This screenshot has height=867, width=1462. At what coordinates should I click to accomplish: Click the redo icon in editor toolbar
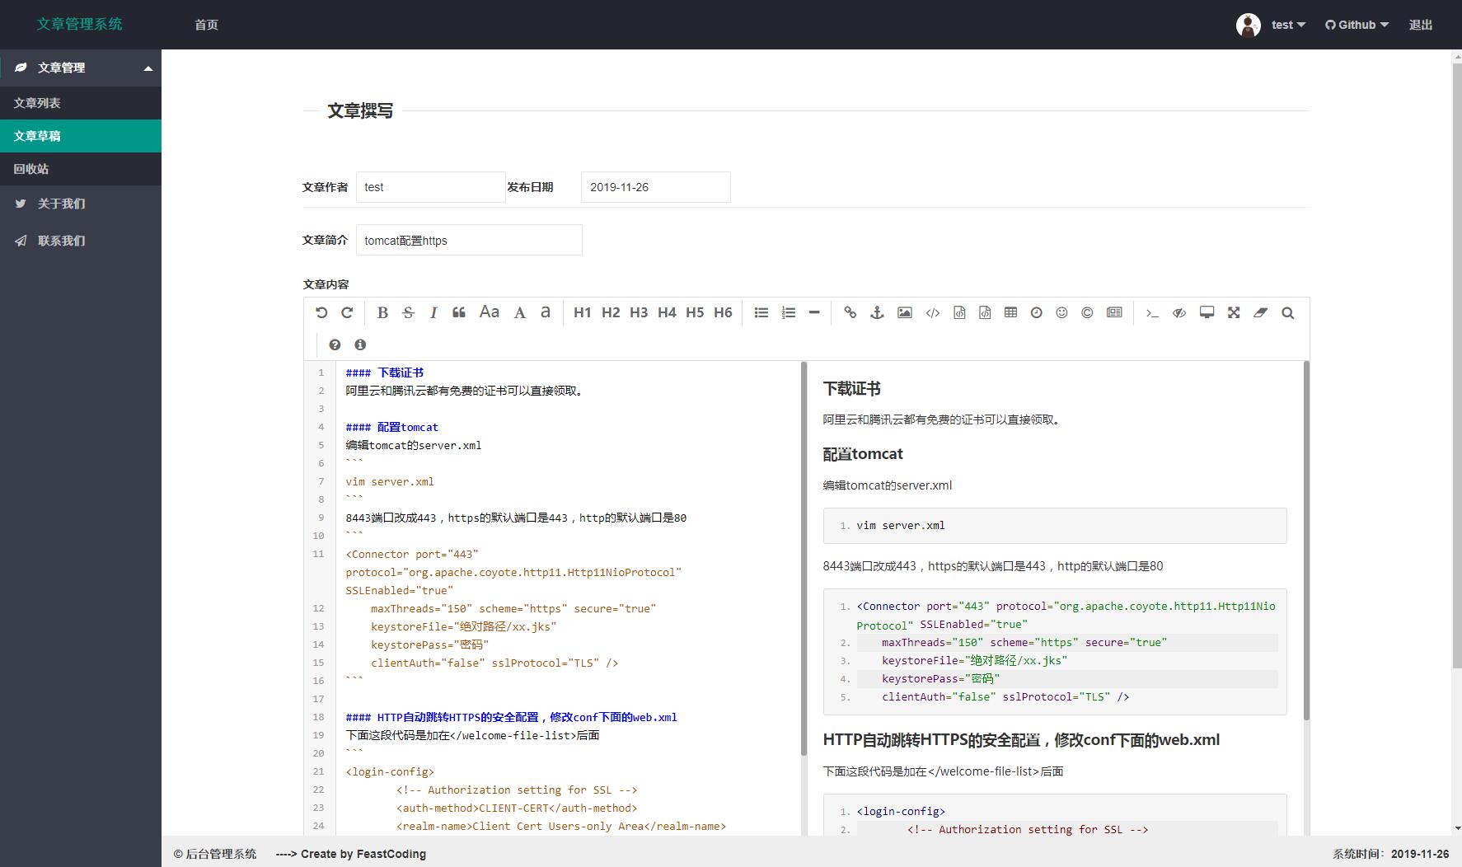[347, 312]
